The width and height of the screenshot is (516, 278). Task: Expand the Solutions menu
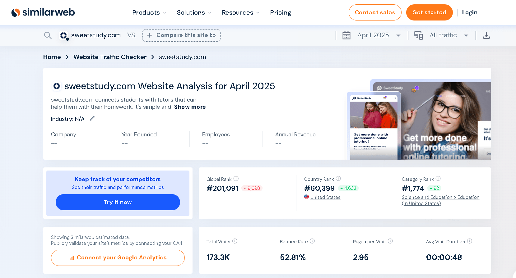pos(194,13)
